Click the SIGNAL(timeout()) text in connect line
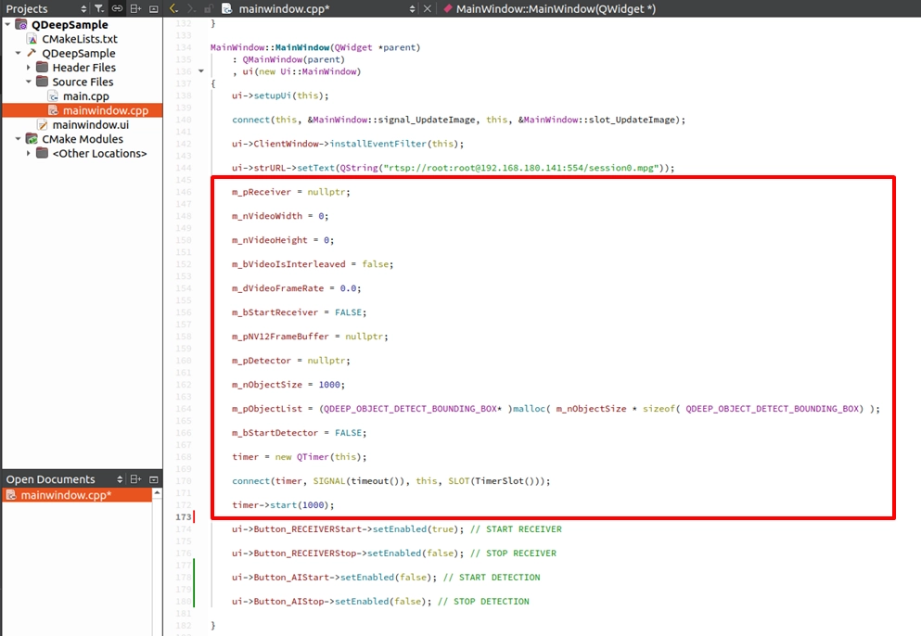Screen dimensions: 921x636 [x=361, y=480]
